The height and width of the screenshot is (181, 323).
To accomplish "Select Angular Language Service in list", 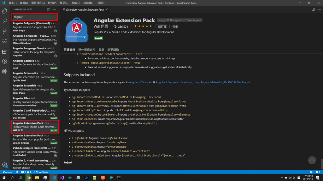I will pos(35,52).
